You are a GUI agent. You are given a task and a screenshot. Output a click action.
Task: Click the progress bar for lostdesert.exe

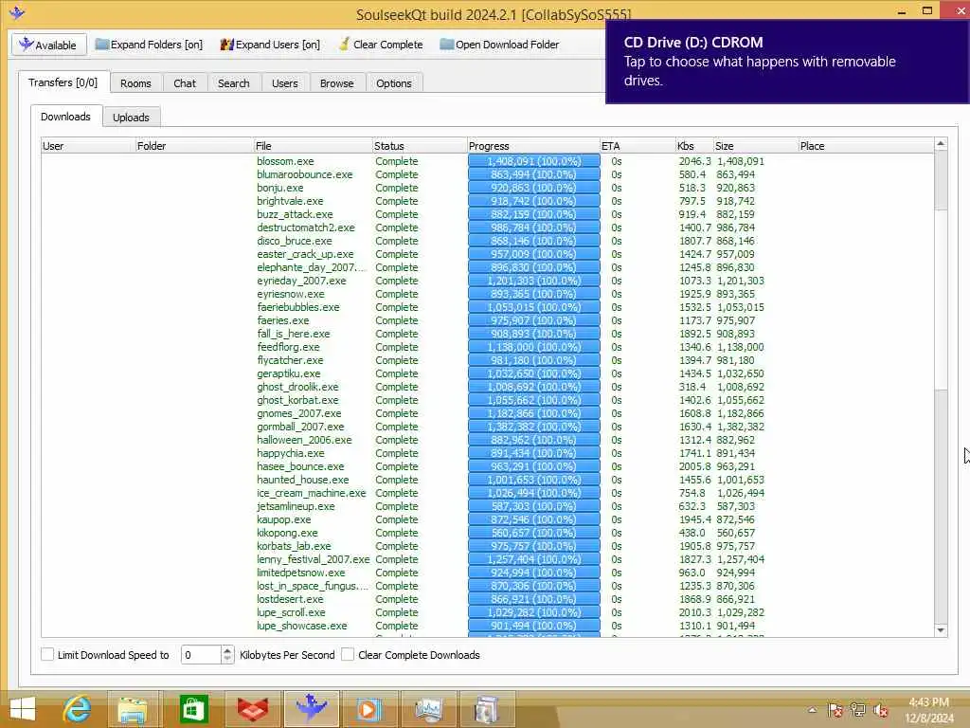pyautogui.click(x=534, y=599)
